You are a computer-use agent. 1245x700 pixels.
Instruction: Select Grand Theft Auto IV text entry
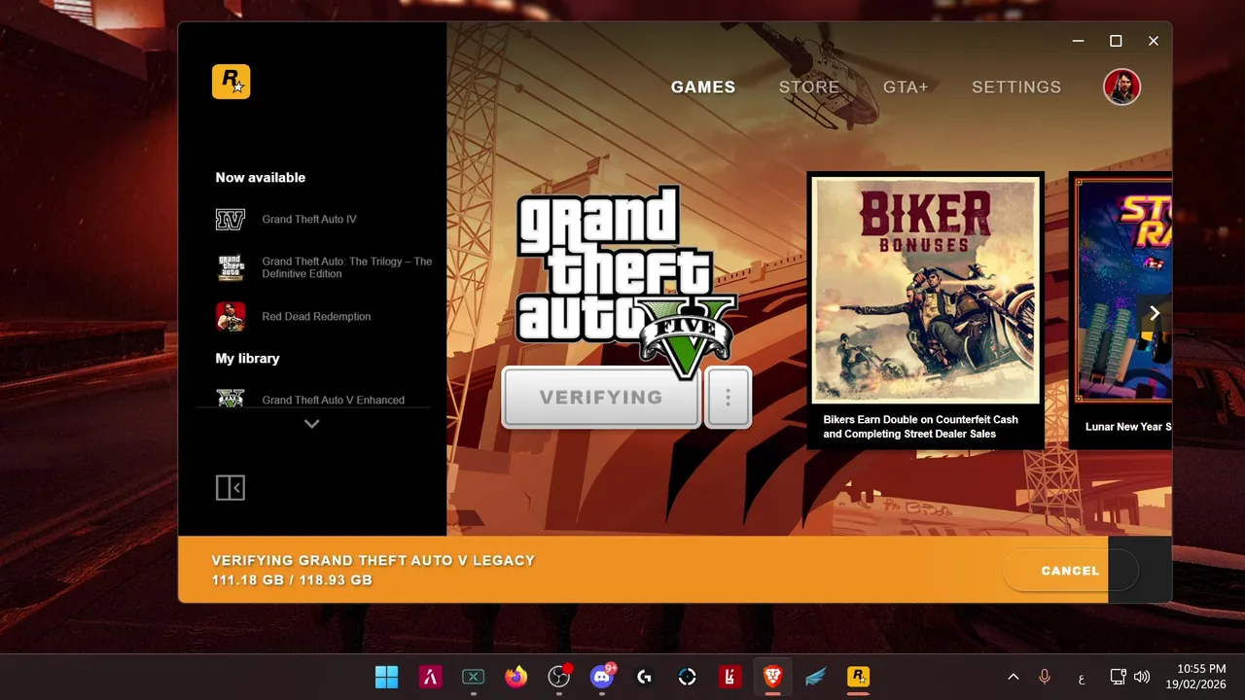click(x=309, y=220)
